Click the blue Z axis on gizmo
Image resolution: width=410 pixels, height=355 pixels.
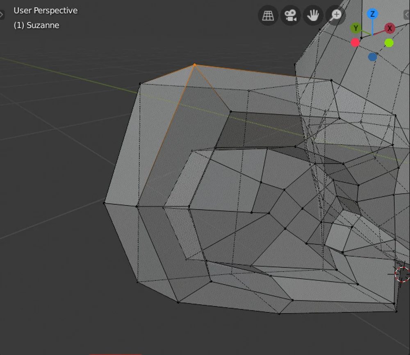[x=372, y=14]
